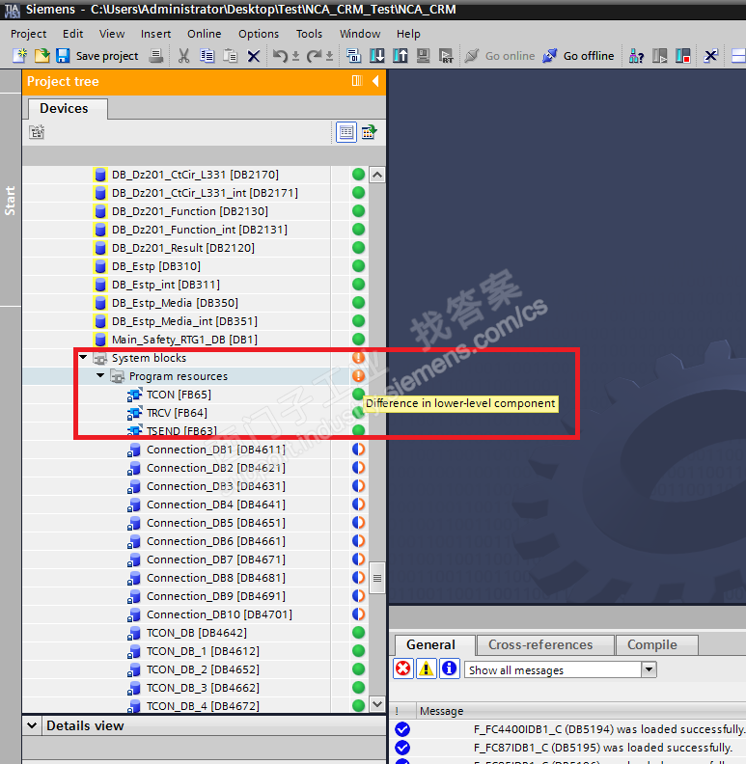
Task: Click the Print toolbar icon
Action: (x=156, y=56)
